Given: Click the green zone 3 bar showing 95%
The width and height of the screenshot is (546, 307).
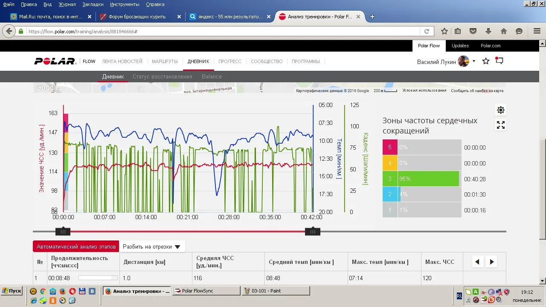Looking at the screenshot, I should point(429,179).
